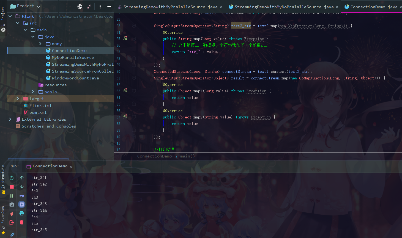The height and width of the screenshot is (238, 402).
Task: Switch to StreamingDemoWithMyPralalleSource.java tab
Action: 170,7
